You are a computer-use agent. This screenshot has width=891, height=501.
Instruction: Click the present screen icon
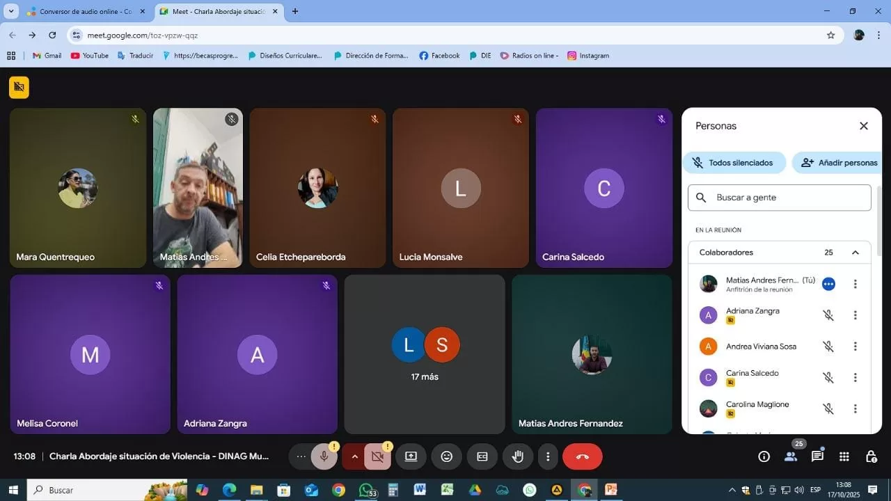[x=411, y=456]
